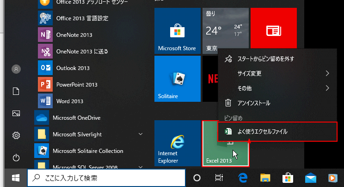This screenshot has height=187, width=344.
Task: Open Pictures from Start sidebar
Action: click(x=16, y=113)
